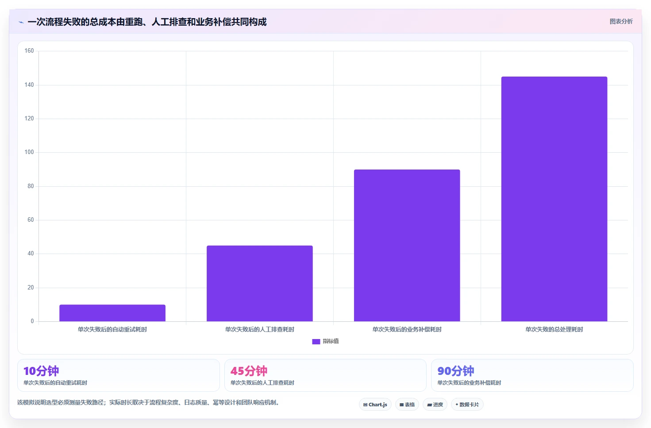Select the 单次失败后的人工排查耗时 bar

tap(260, 283)
